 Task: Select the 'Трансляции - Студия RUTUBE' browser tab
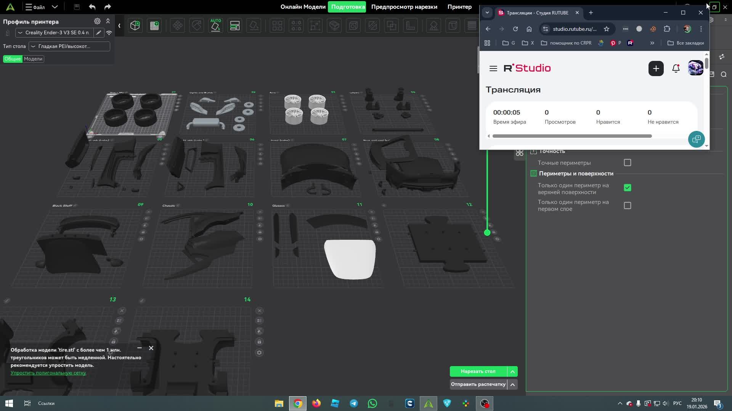(538, 13)
